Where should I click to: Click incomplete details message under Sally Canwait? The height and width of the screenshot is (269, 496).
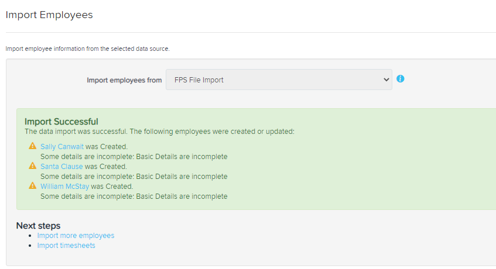(134, 157)
